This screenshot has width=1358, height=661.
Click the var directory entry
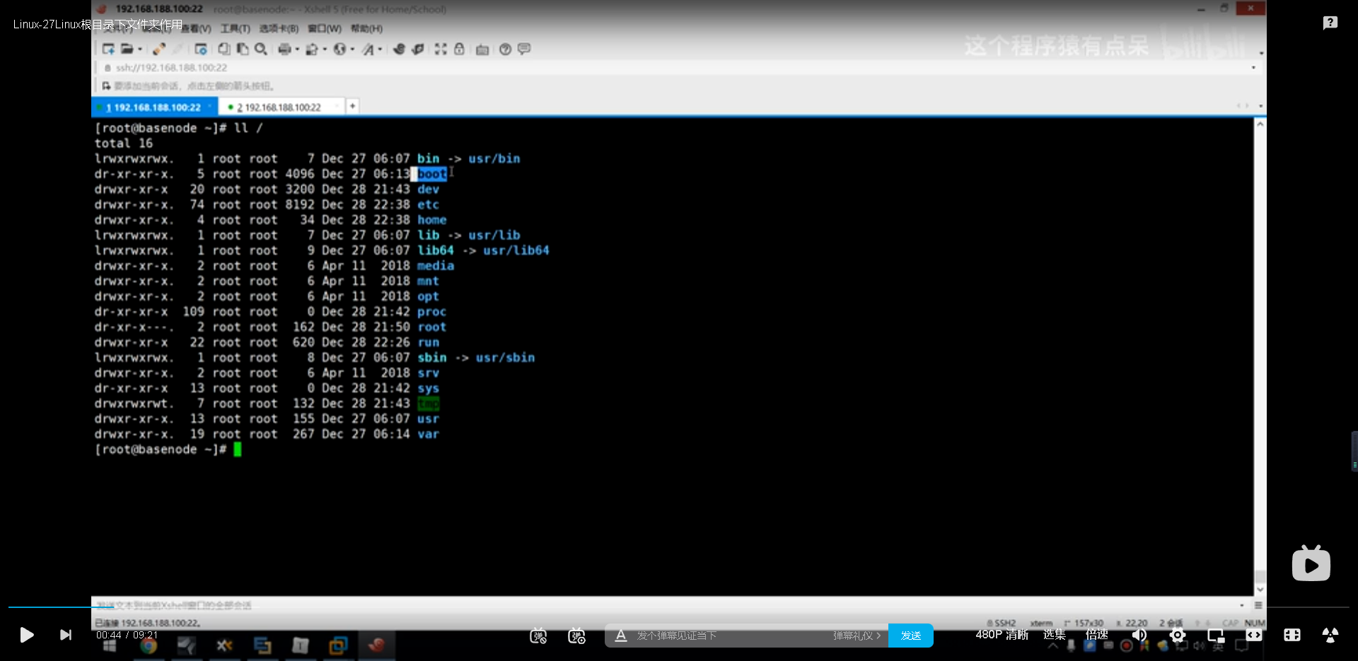pos(428,434)
